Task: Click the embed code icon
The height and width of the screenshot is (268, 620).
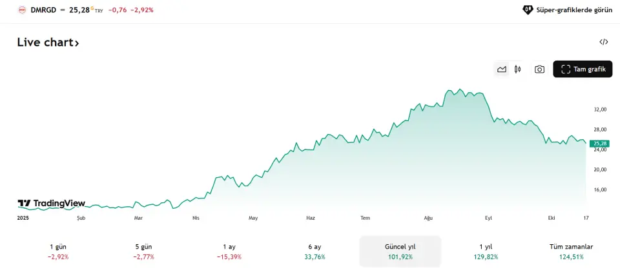Action: coord(604,42)
